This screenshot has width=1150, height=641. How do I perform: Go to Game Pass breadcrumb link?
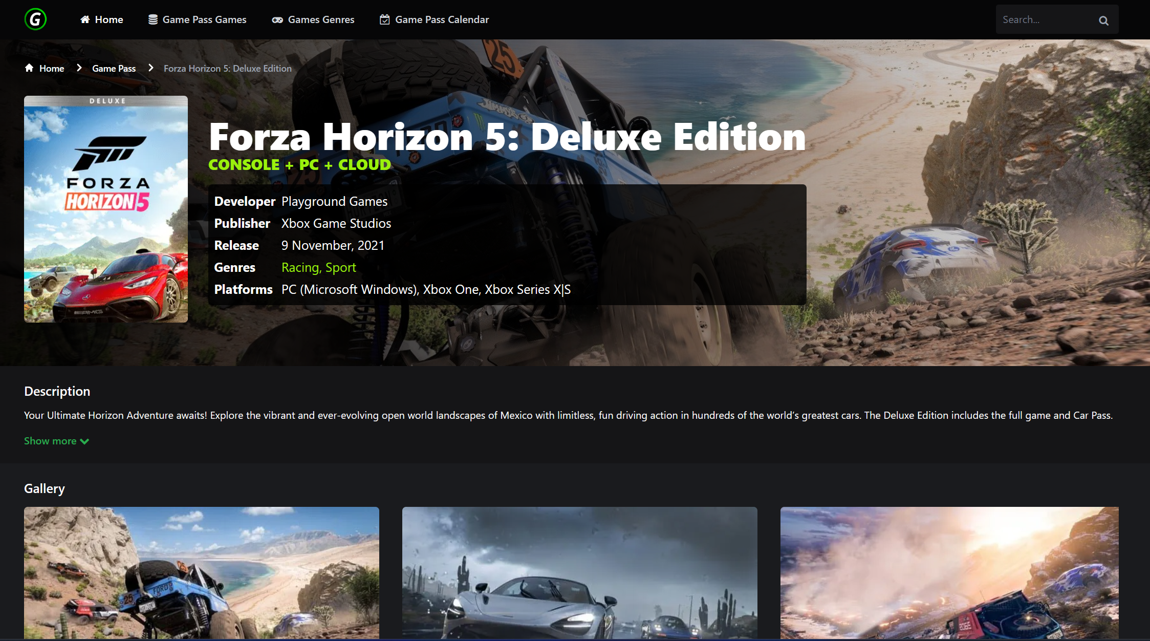114,69
